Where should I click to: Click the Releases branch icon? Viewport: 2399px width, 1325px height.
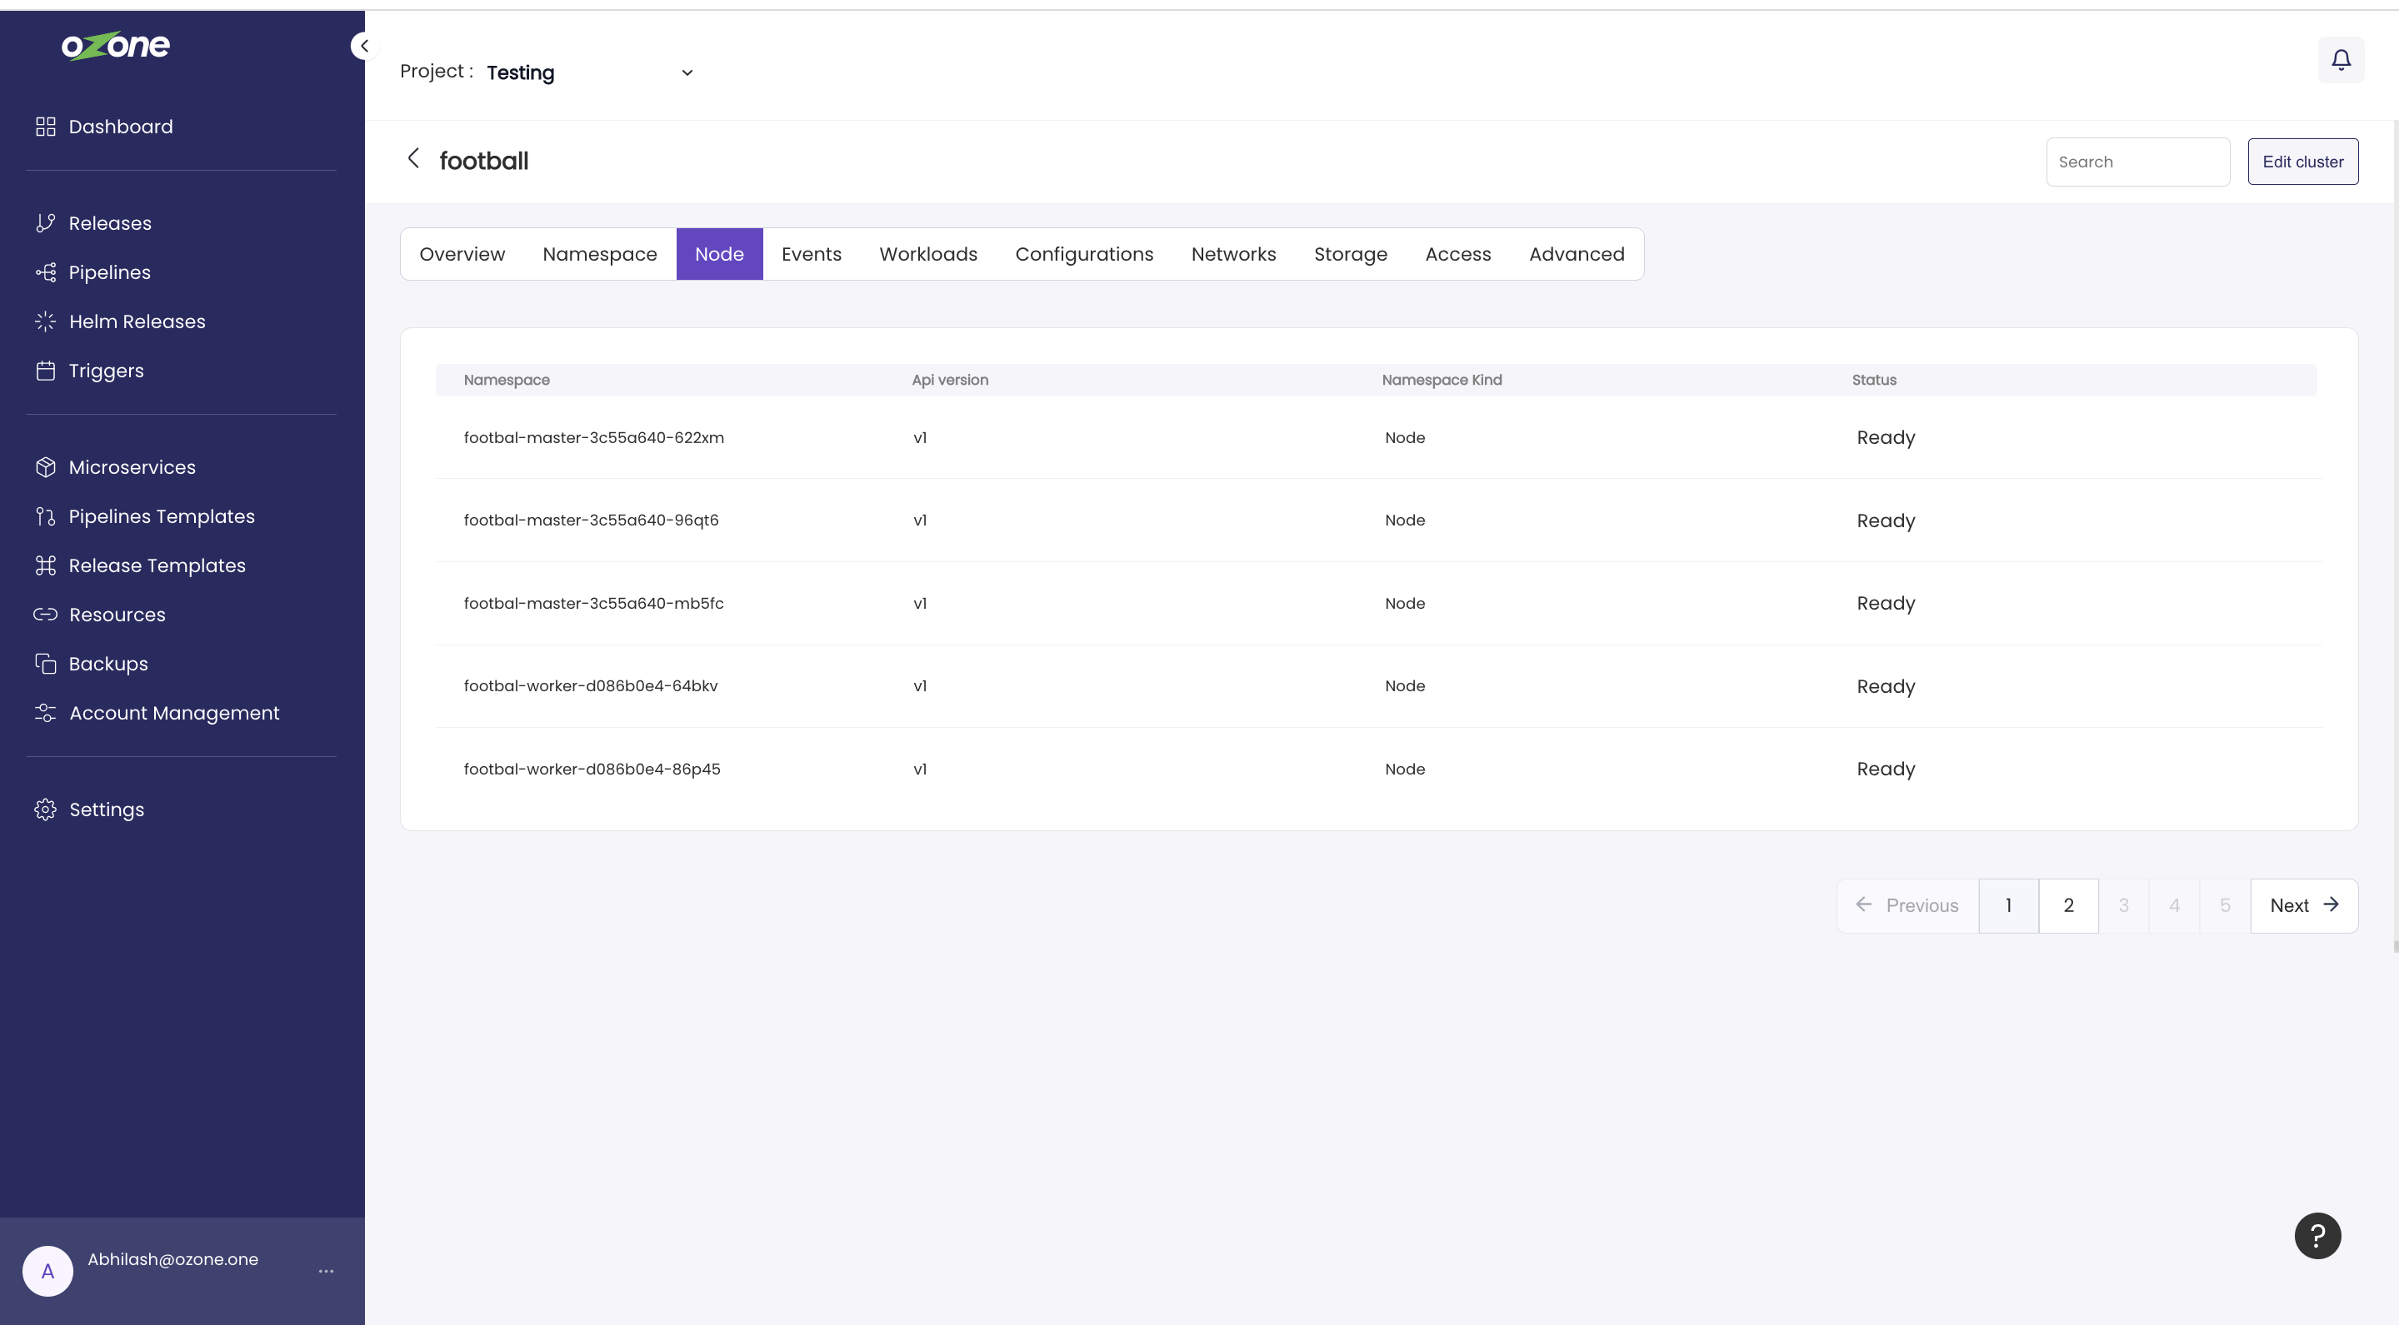46,223
